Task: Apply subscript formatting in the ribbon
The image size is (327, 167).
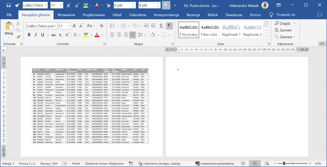Action: 61,35
